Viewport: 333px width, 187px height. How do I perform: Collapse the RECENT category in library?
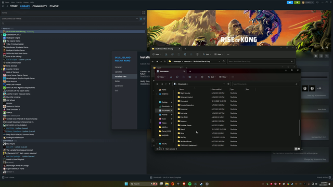pos(2,29)
